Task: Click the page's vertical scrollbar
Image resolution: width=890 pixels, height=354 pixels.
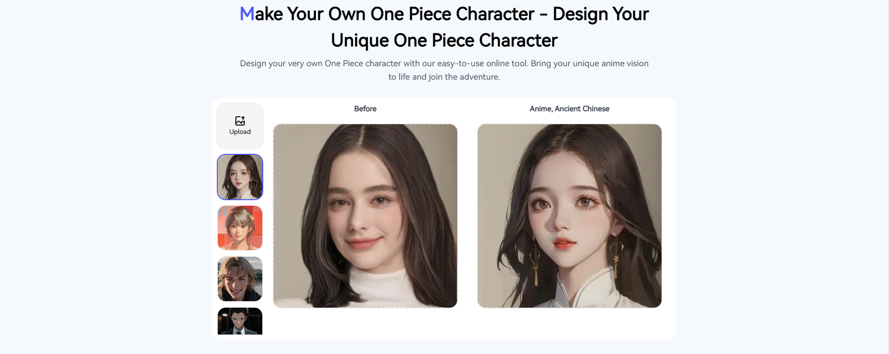Action: 887,176
